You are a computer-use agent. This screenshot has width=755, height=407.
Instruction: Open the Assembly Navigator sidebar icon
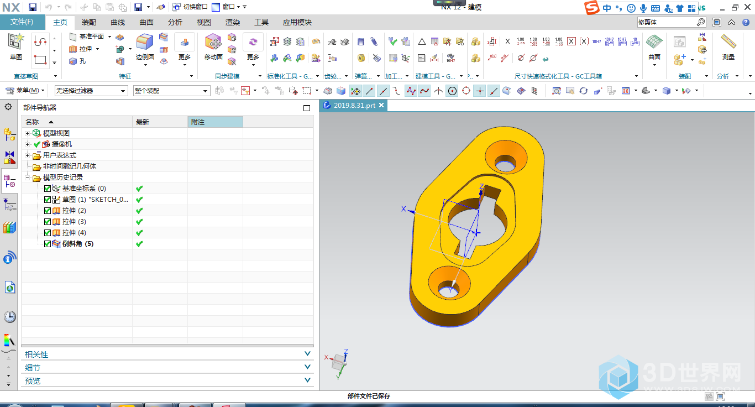9,134
